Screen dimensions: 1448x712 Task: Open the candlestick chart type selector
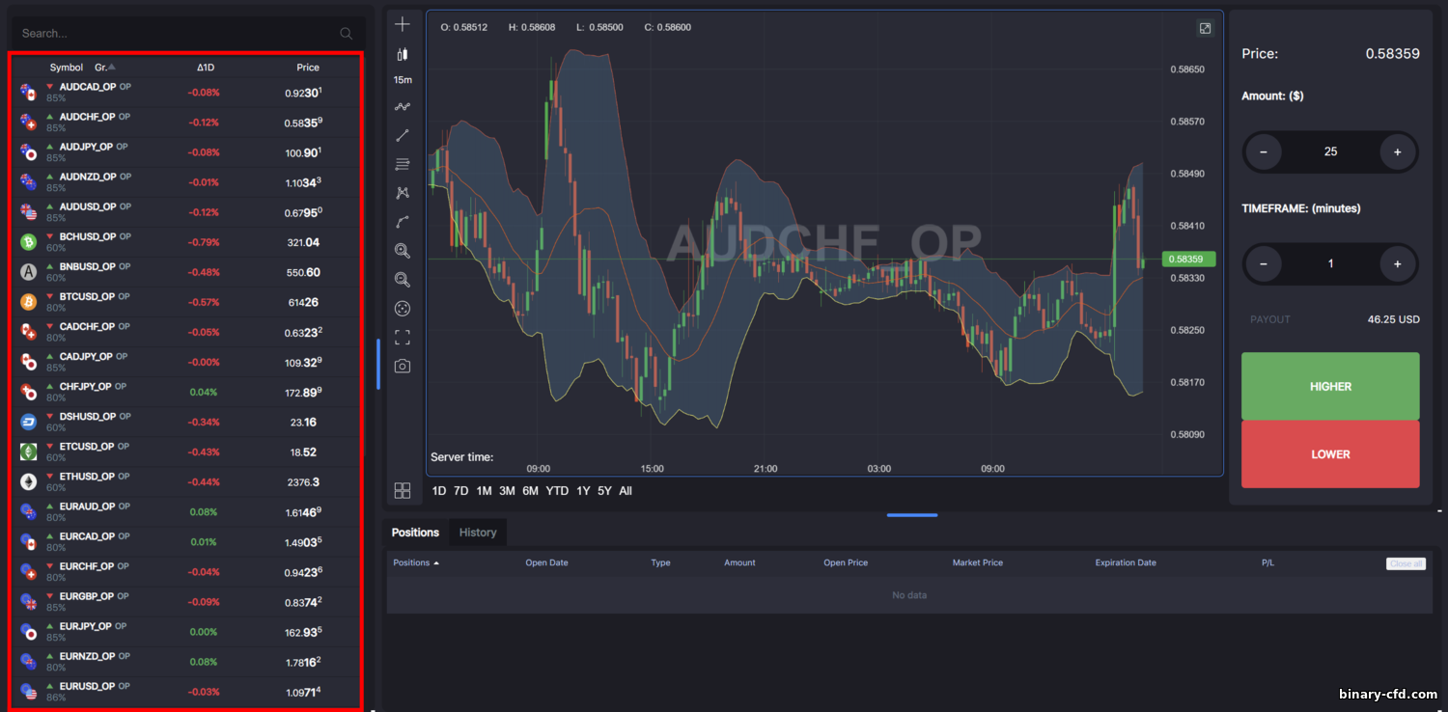click(403, 54)
